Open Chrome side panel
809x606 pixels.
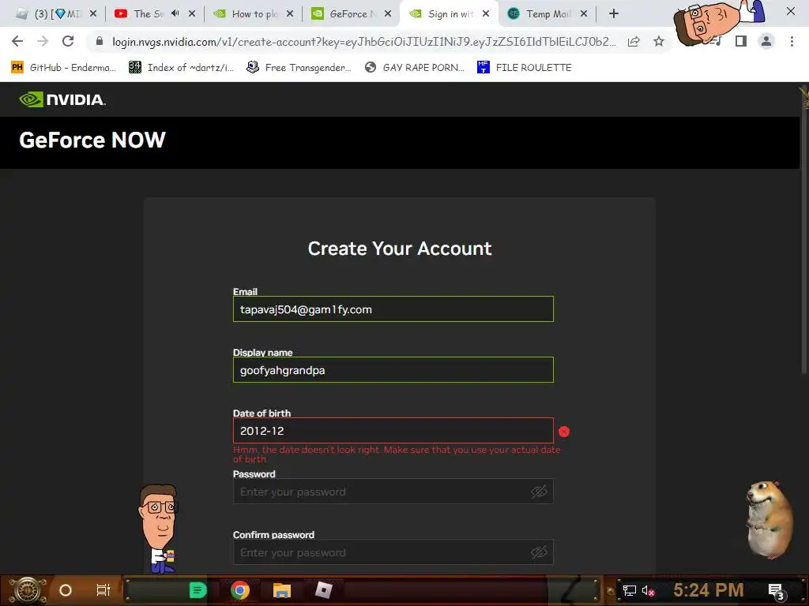tap(741, 41)
